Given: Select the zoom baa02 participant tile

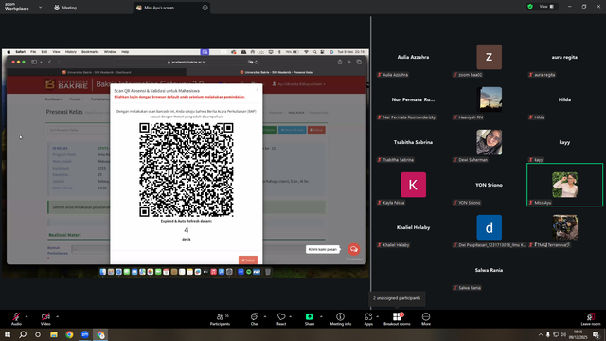Looking at the screenshot, I should pos(489,57).
